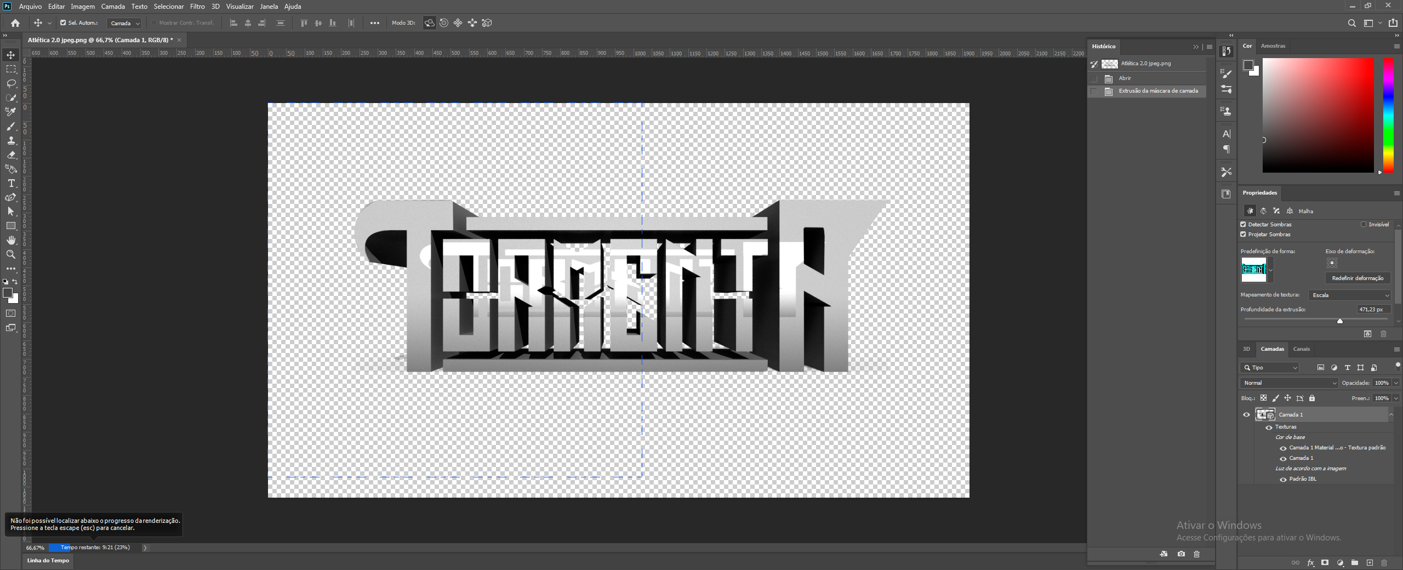Image resolution: width=1403 pixels, height=570 pixels.
Task: Hide the Texturas group visibility eye
Action: point(1269,427)
